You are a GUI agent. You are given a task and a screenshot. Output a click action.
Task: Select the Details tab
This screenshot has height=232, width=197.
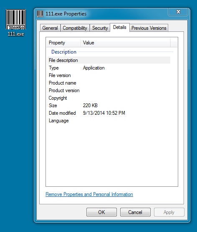pyautogui.click(x=120, y=27)
